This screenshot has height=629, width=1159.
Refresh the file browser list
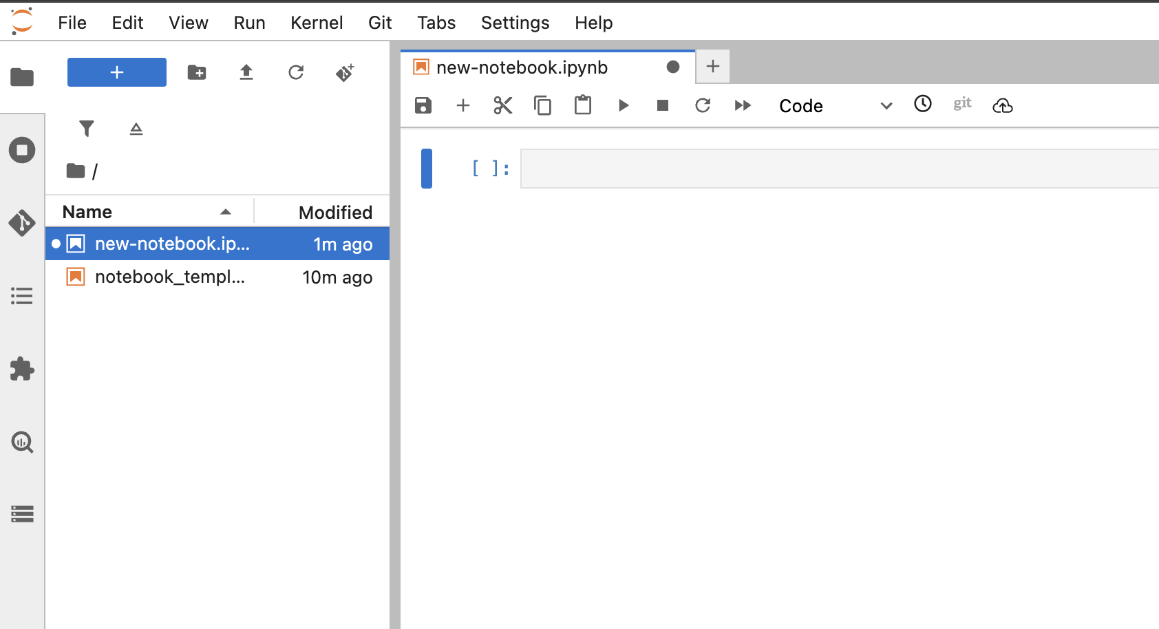(296, 72)
